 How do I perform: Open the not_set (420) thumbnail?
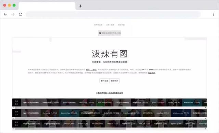(145, 124)
